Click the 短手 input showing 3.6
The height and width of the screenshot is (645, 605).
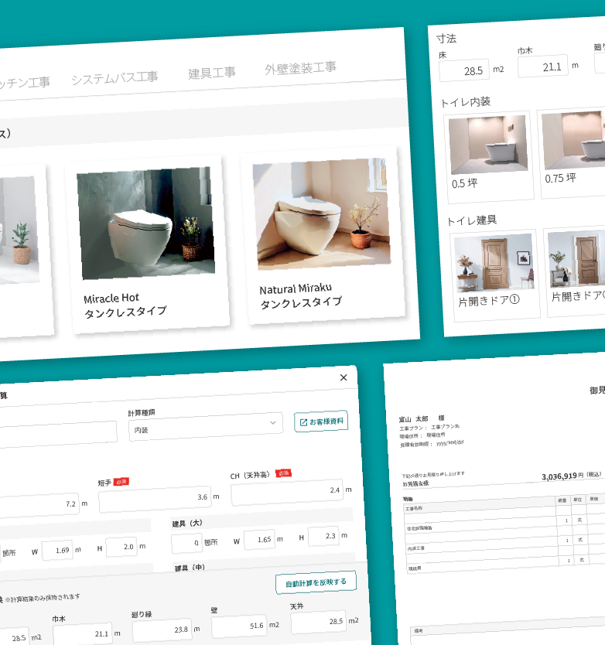pos(155,499)
